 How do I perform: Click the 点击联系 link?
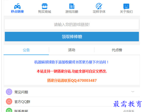pyautogui.click(x=129, y=111)
